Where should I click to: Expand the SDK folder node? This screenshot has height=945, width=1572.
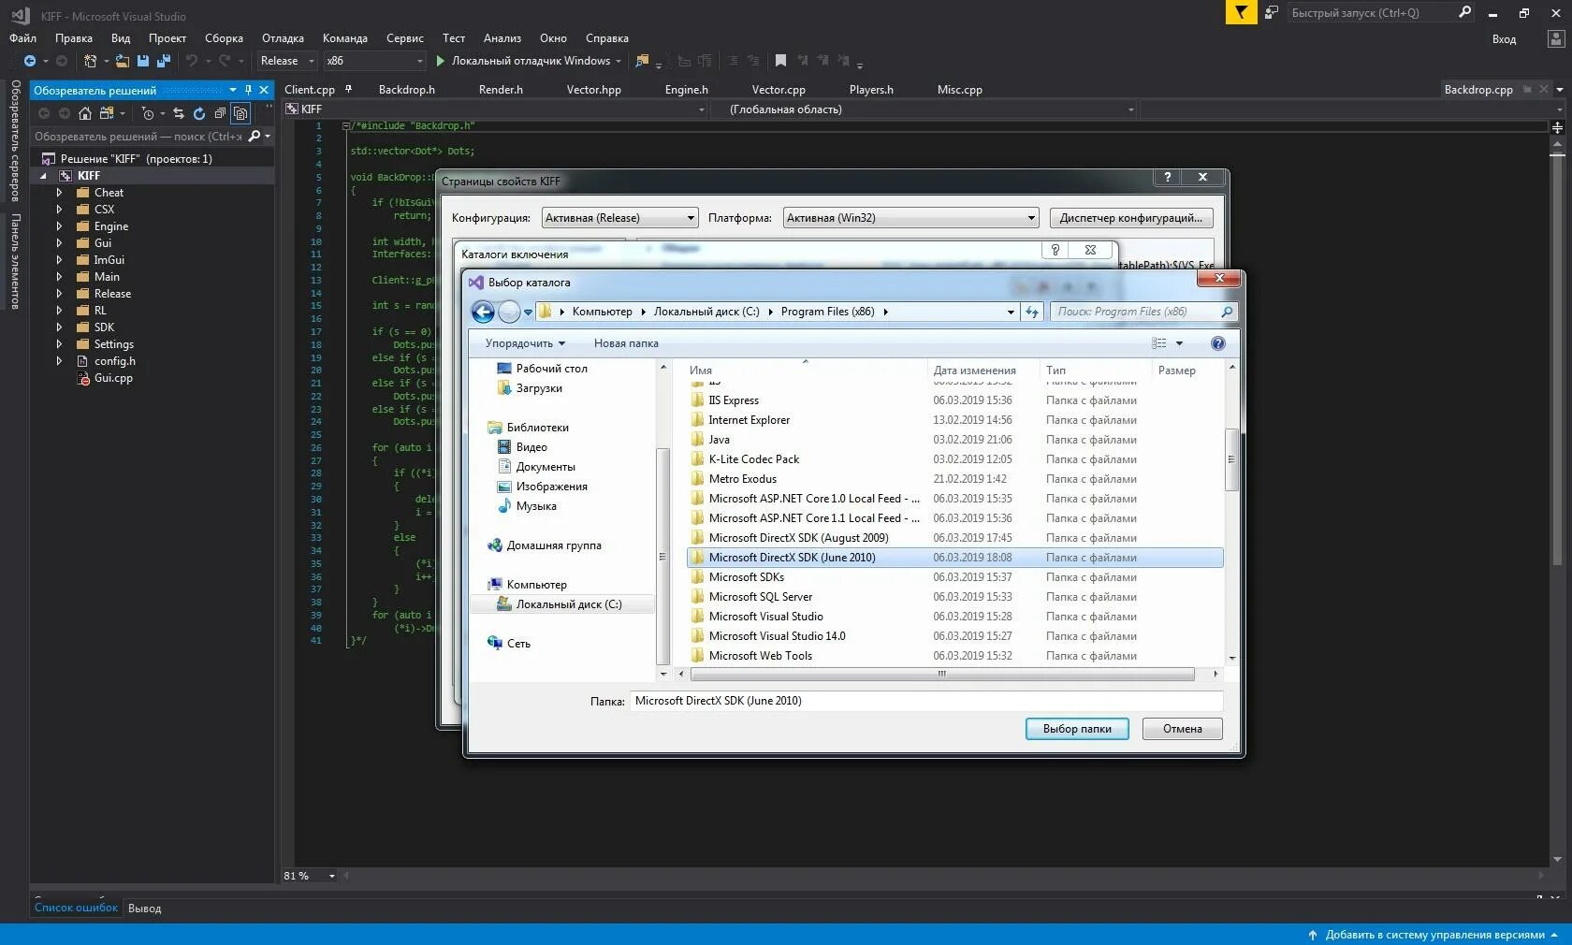59,327
